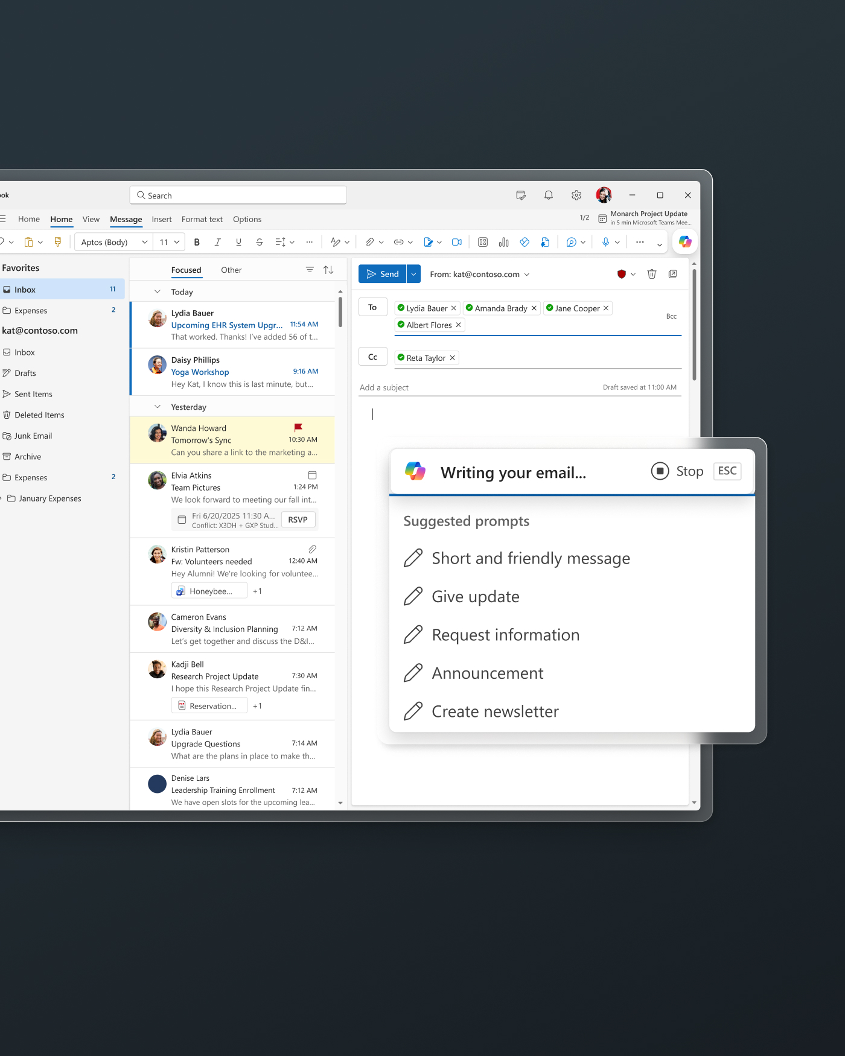Viewport: 845px width, 1056px height.
Task: Click the notifications bell icon
Action: [x=549, y=195]
